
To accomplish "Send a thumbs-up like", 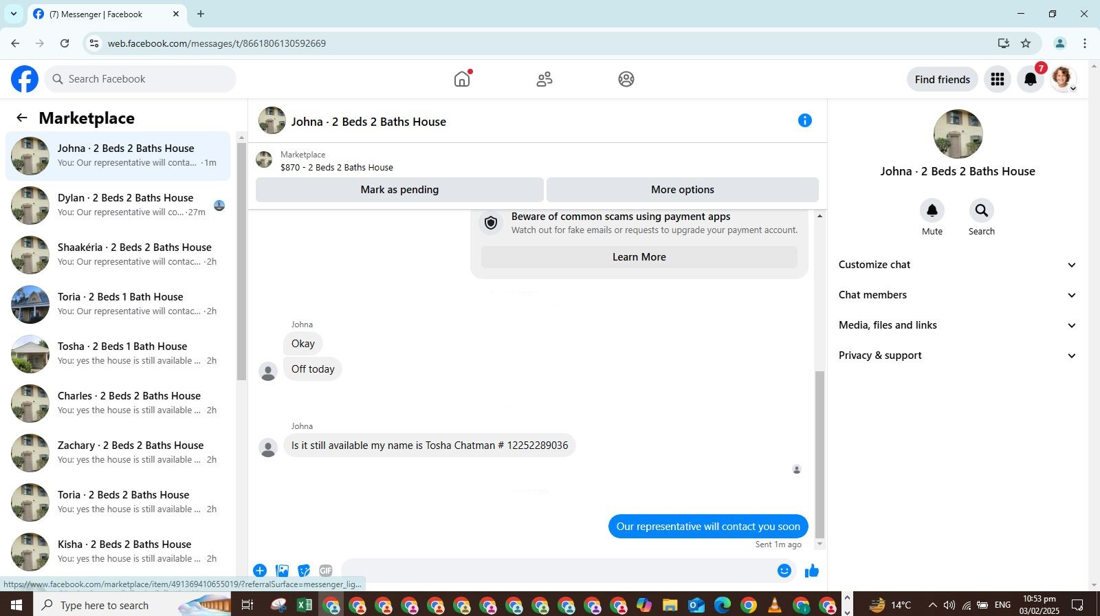I will pos(812,571).
